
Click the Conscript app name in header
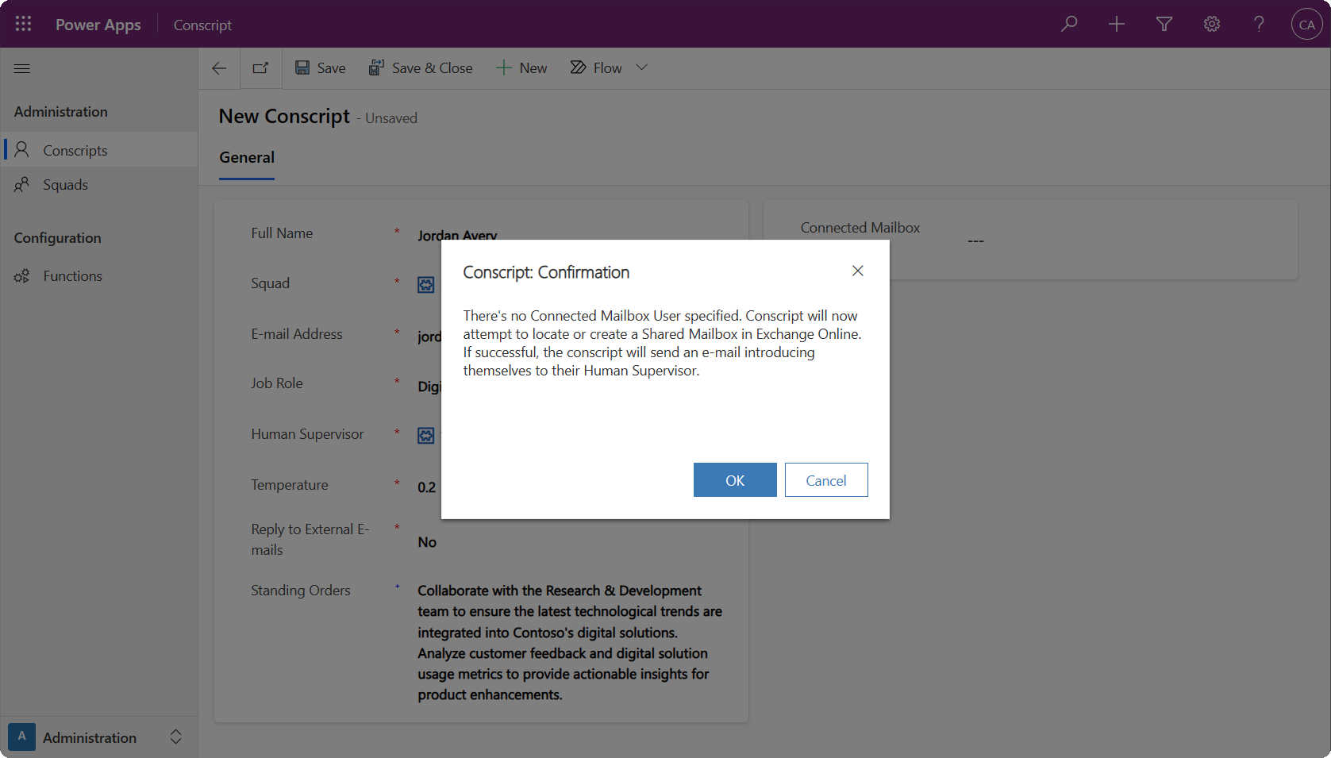pos(202,25)
